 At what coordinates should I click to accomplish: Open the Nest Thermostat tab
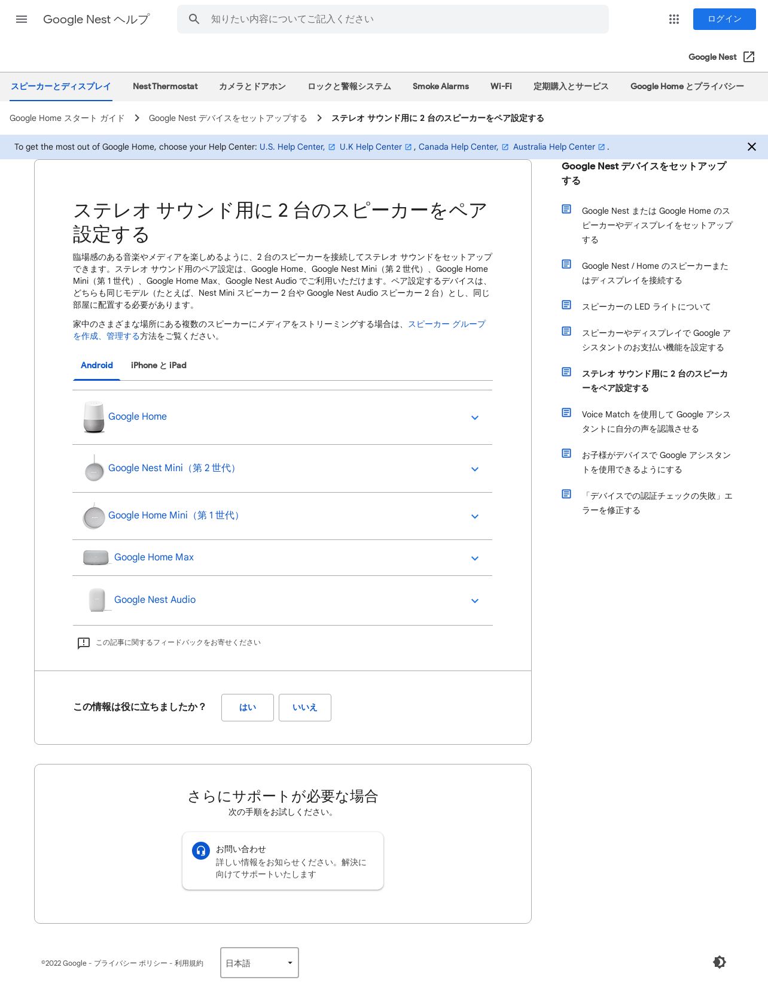pos(165,86)
